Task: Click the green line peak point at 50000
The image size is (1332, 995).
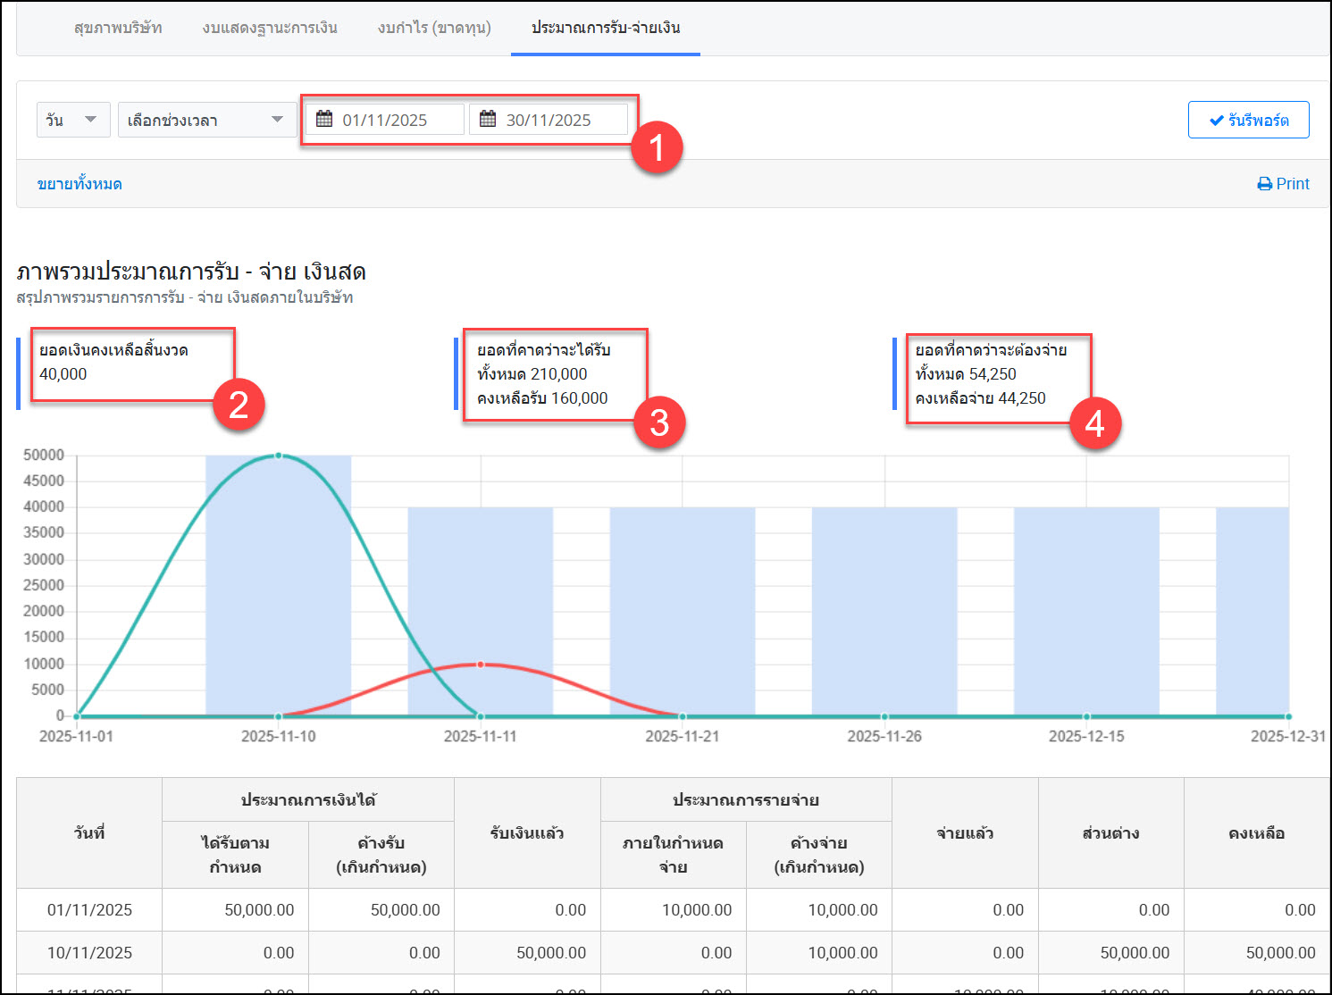Action: tap(279, 456)
